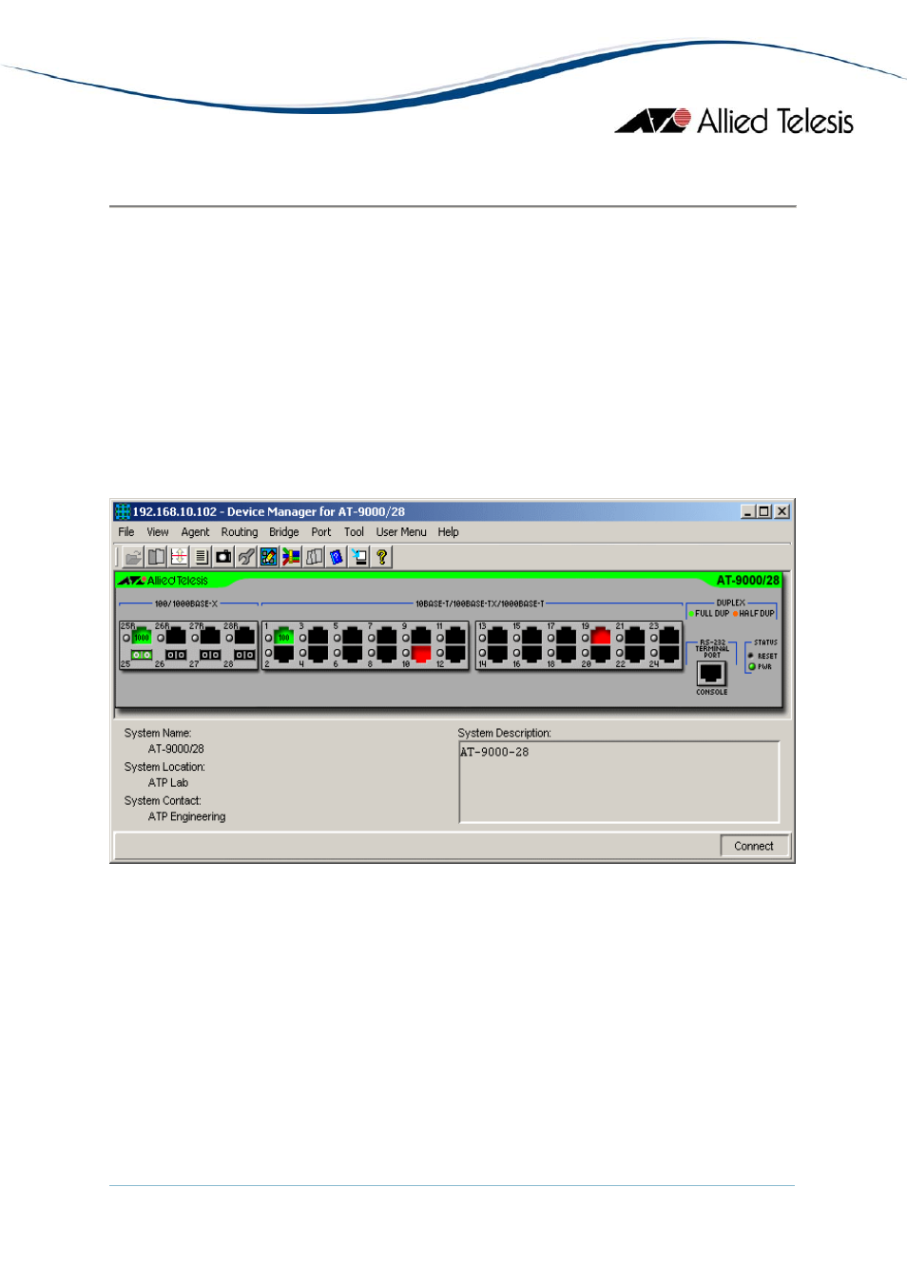Click the monitor with blue arrow toolbar icon
Viewport: 907px width, 1283px height.
click(358, 557)
